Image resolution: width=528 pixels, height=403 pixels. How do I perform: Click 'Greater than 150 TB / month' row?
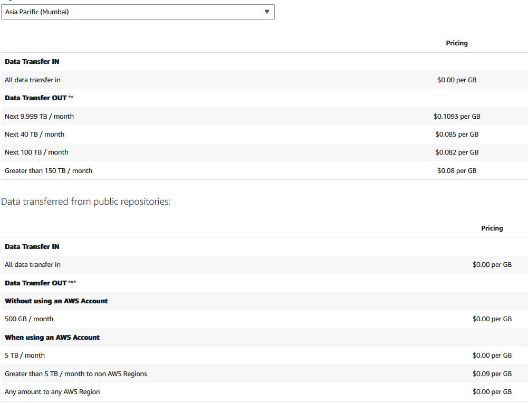(x=264, y=170)
